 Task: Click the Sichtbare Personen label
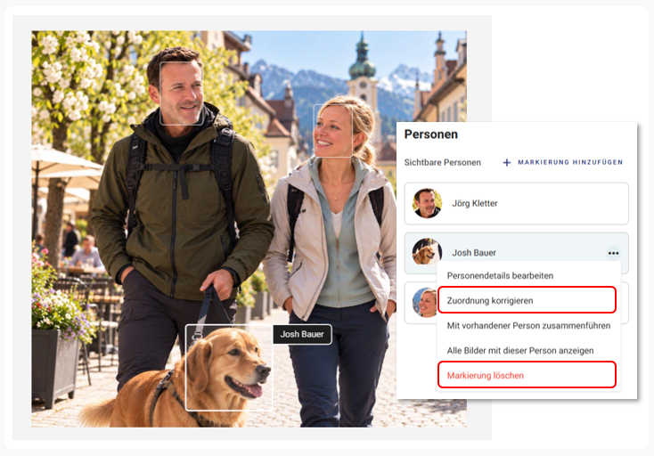coord(442,163)
